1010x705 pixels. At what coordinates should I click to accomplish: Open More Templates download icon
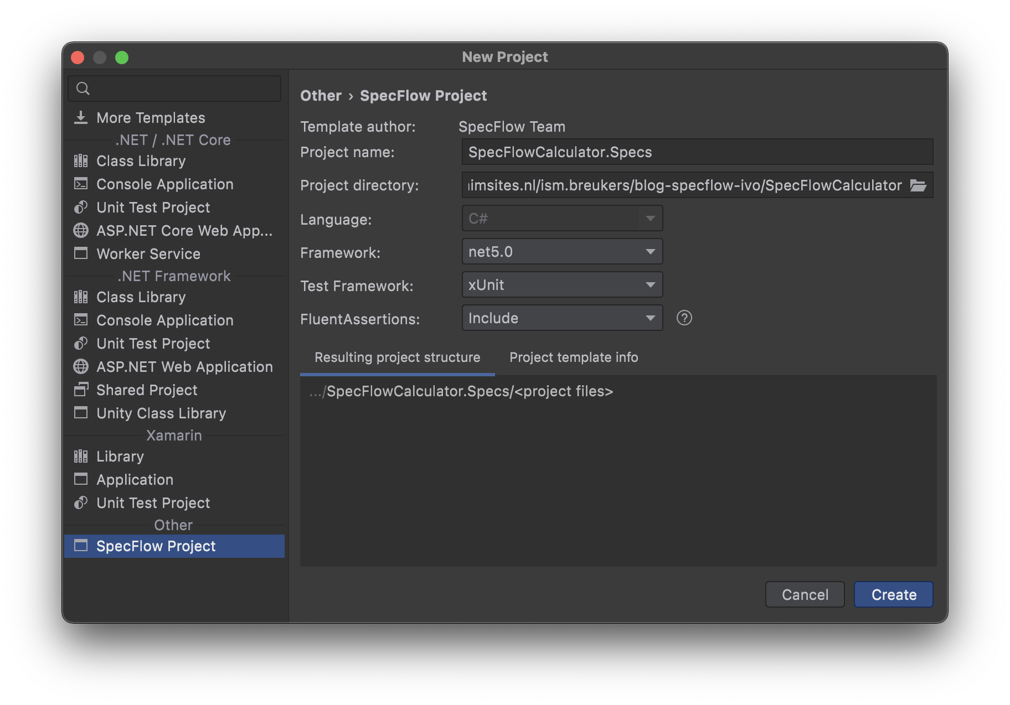tap(81, 117)
